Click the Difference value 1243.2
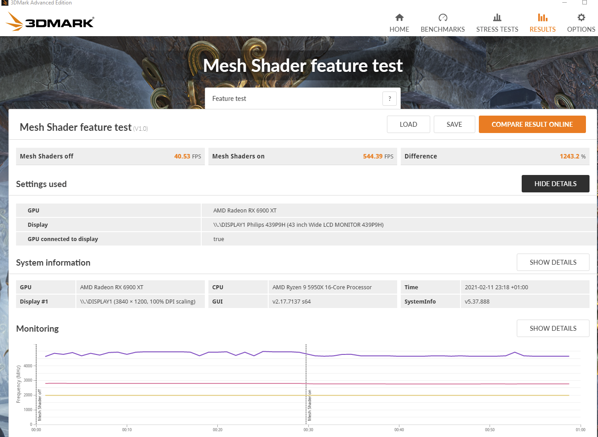 point(569,156)
